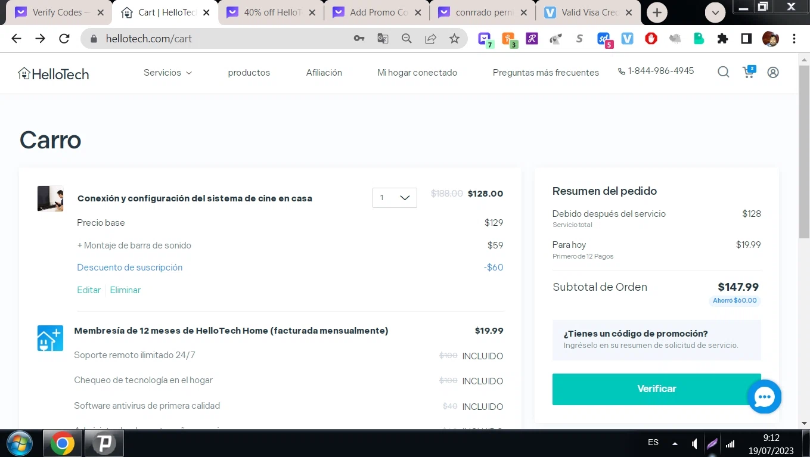Switch to the conrrado tab
The width and height of the screenshot is (810, 457).
coord(482,12)
